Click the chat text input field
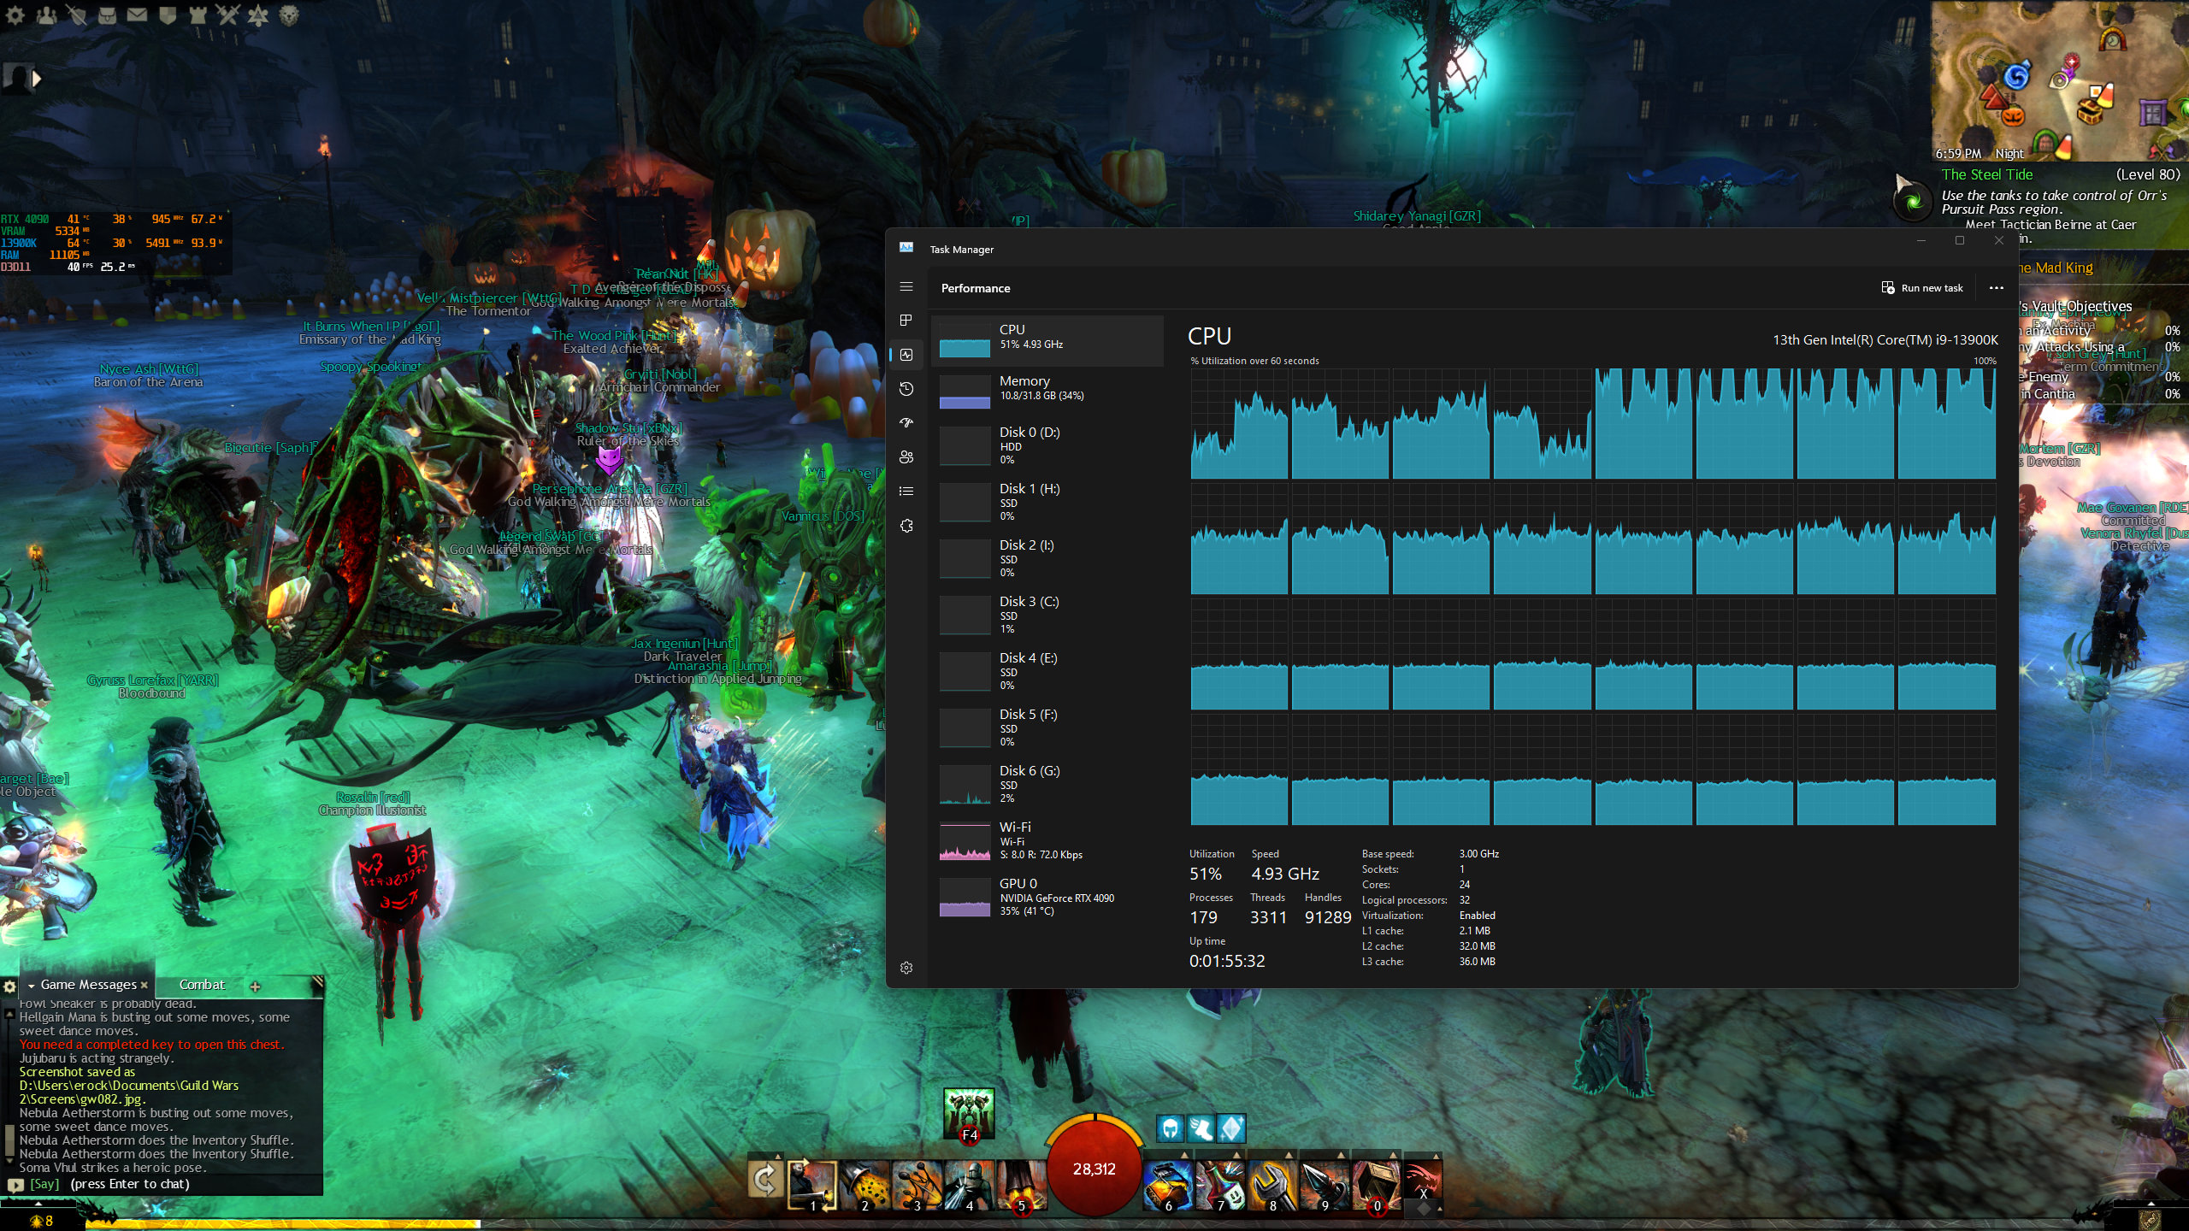The height and width of the screenshot is (1231, 2189). pyautogui.click(x=194, y=1184)
